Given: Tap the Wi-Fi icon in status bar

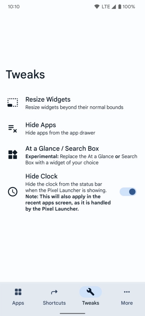Looking at the screenshot, I should point(97,7).
